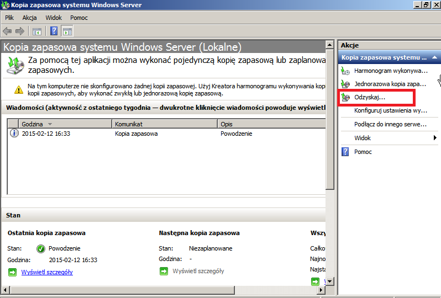Click the info icon on the 2015-02-12 message row

(x=14, y=133)
